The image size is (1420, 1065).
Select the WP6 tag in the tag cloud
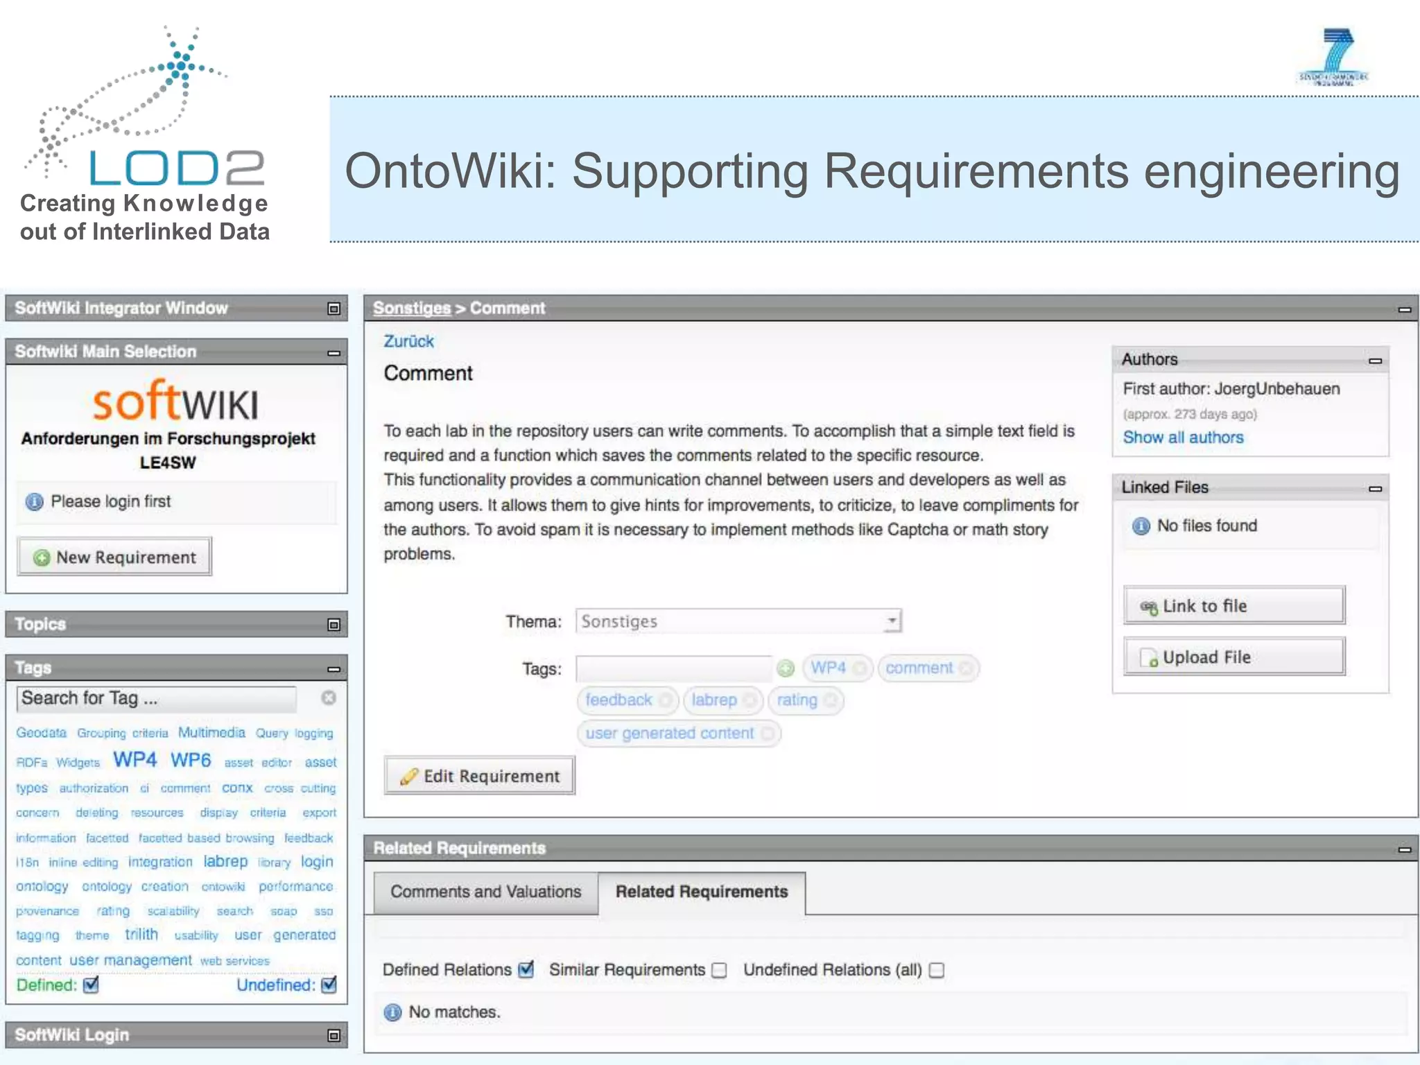pos(191,759)
